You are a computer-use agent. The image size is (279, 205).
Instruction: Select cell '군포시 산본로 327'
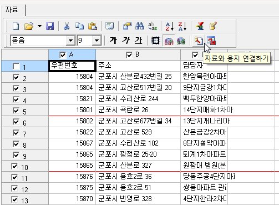pos(138,166)
